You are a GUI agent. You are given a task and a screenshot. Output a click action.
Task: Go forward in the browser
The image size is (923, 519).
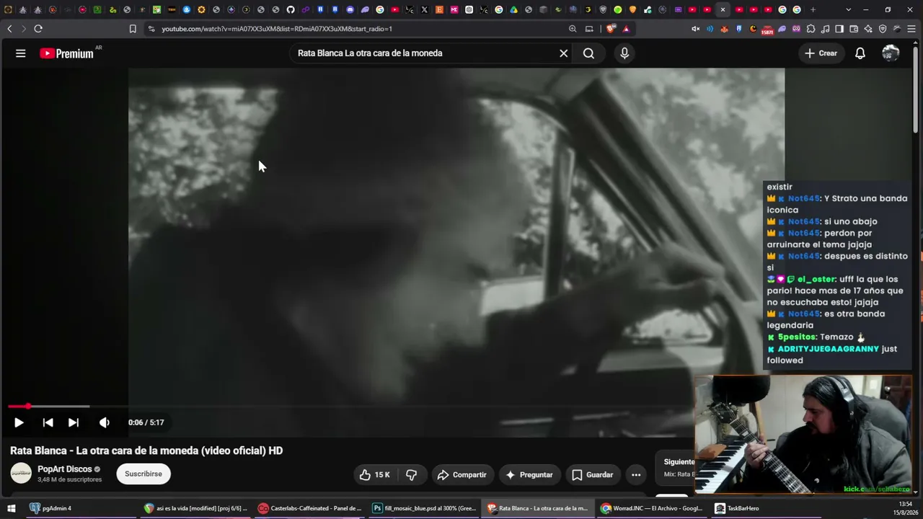23,29
